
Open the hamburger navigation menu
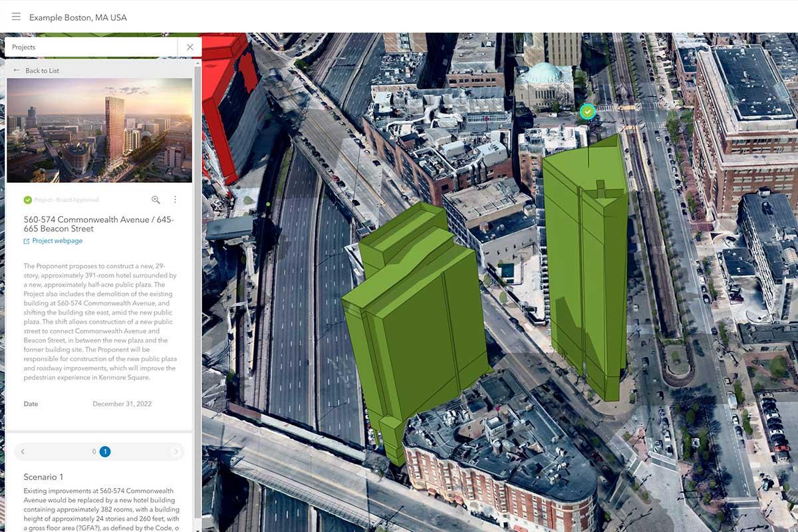(16, 17)
